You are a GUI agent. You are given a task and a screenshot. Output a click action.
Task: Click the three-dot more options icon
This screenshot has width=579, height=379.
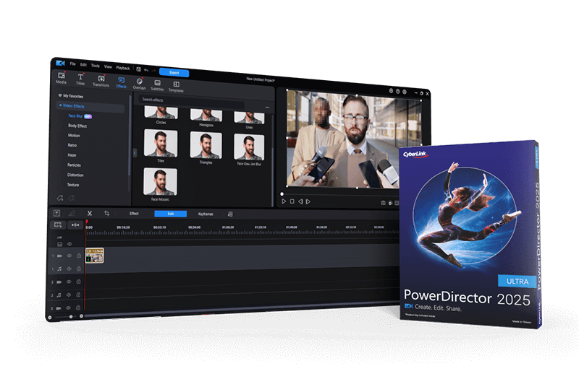click(267, 107)
